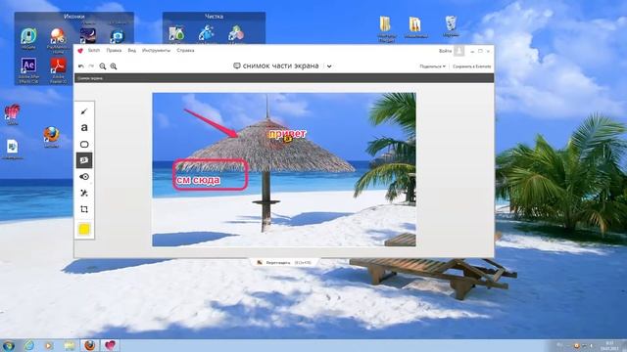Click the taskbar clock
This screenshot has height=352, width=627.
[x=609, y=345]
